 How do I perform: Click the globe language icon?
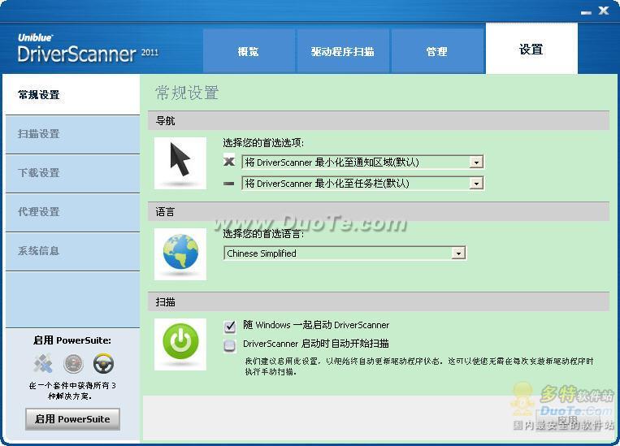click(180, 253)
